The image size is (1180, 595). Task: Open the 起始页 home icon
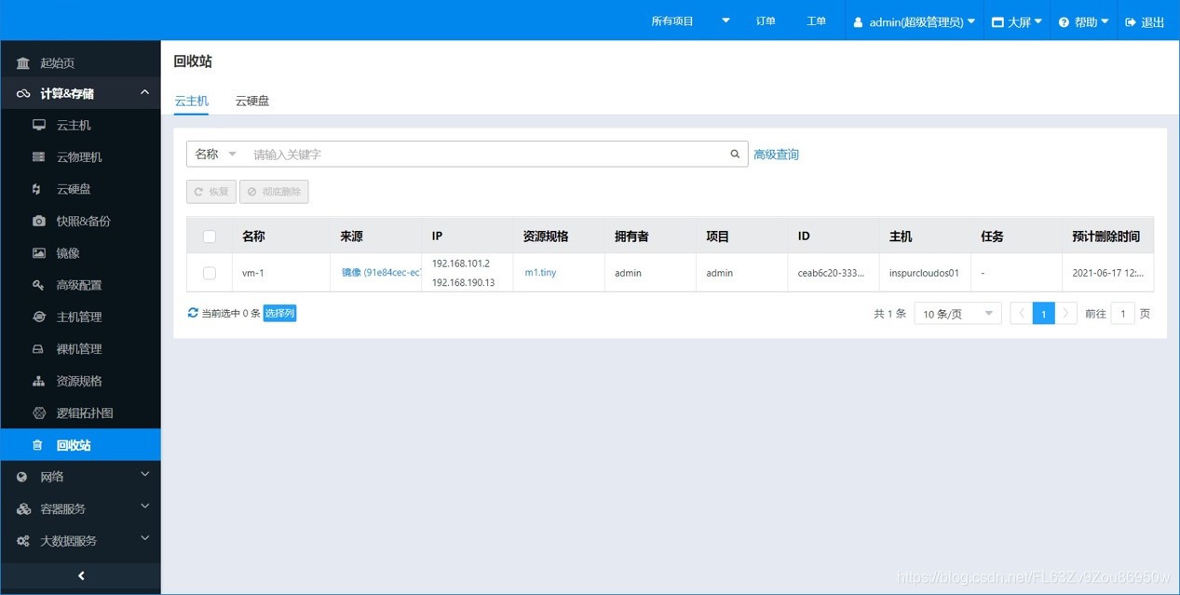point(23,63)
